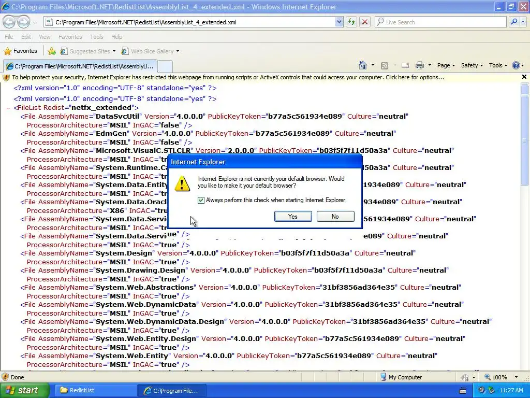Click DataSvcUtil assembly name text
This screenshot has height=398, width=530.
pos(117,117)
